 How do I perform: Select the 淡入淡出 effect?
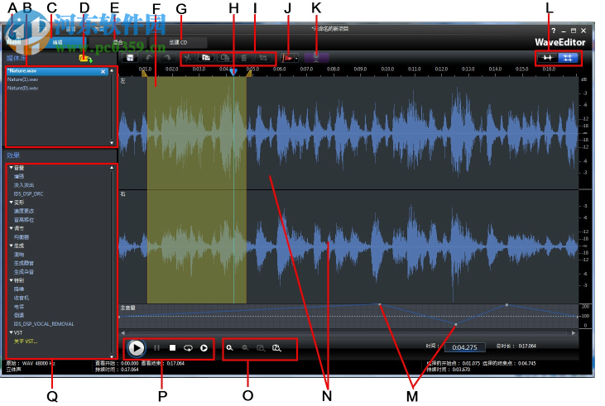24,185
